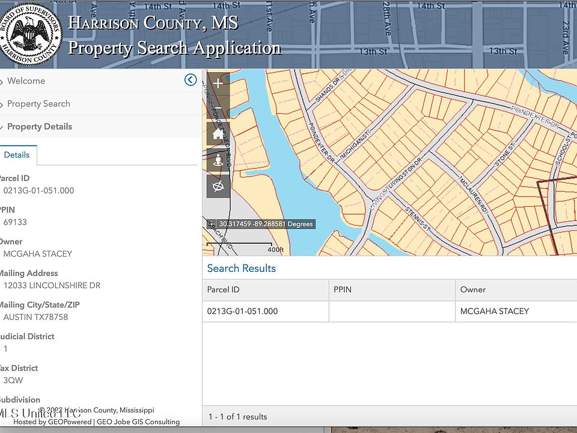Expand the Welcome section
Viewport: 577px width, 433px height.
coord(26,81)
